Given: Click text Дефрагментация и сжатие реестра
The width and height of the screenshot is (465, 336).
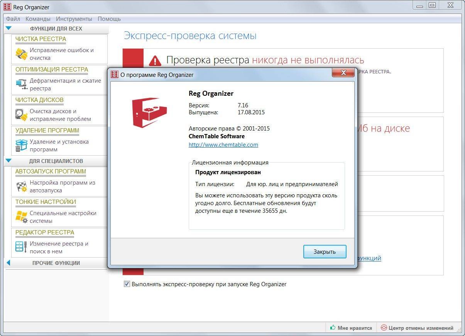Looking at the screenshot, I should 65,85.
